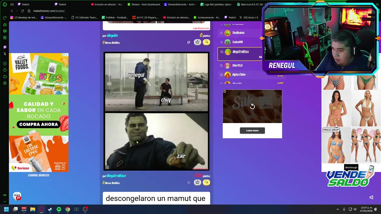Open StreamElements bookmark
Screen dimensions: 381x214
(x=54, y=18)
